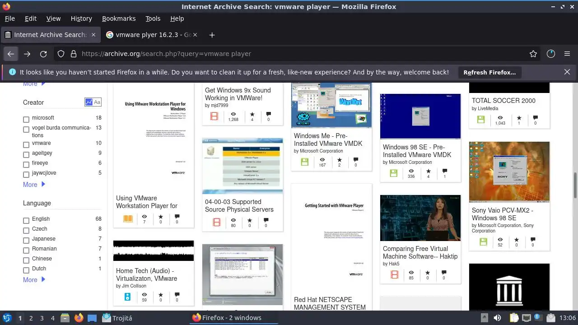Open the Hak5 woman presenter video thumbnail
The height and width of the screenshot is (325, 578).
click(x=420, y=218)
